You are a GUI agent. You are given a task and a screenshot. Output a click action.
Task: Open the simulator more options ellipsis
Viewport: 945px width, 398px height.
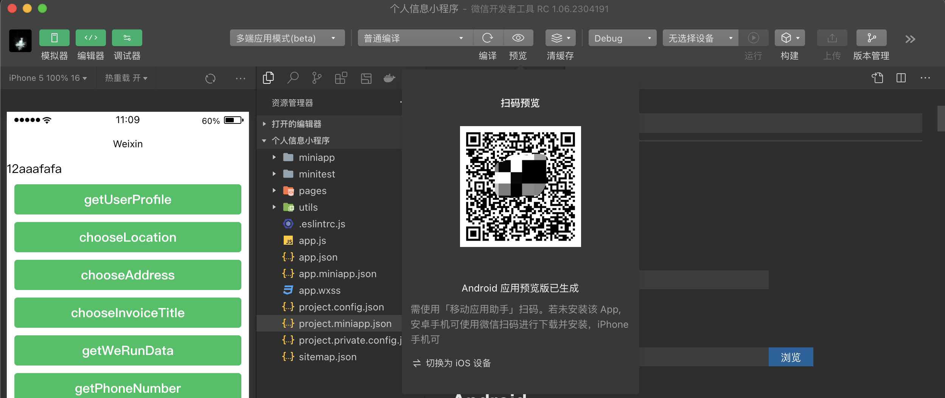(241, 78)
